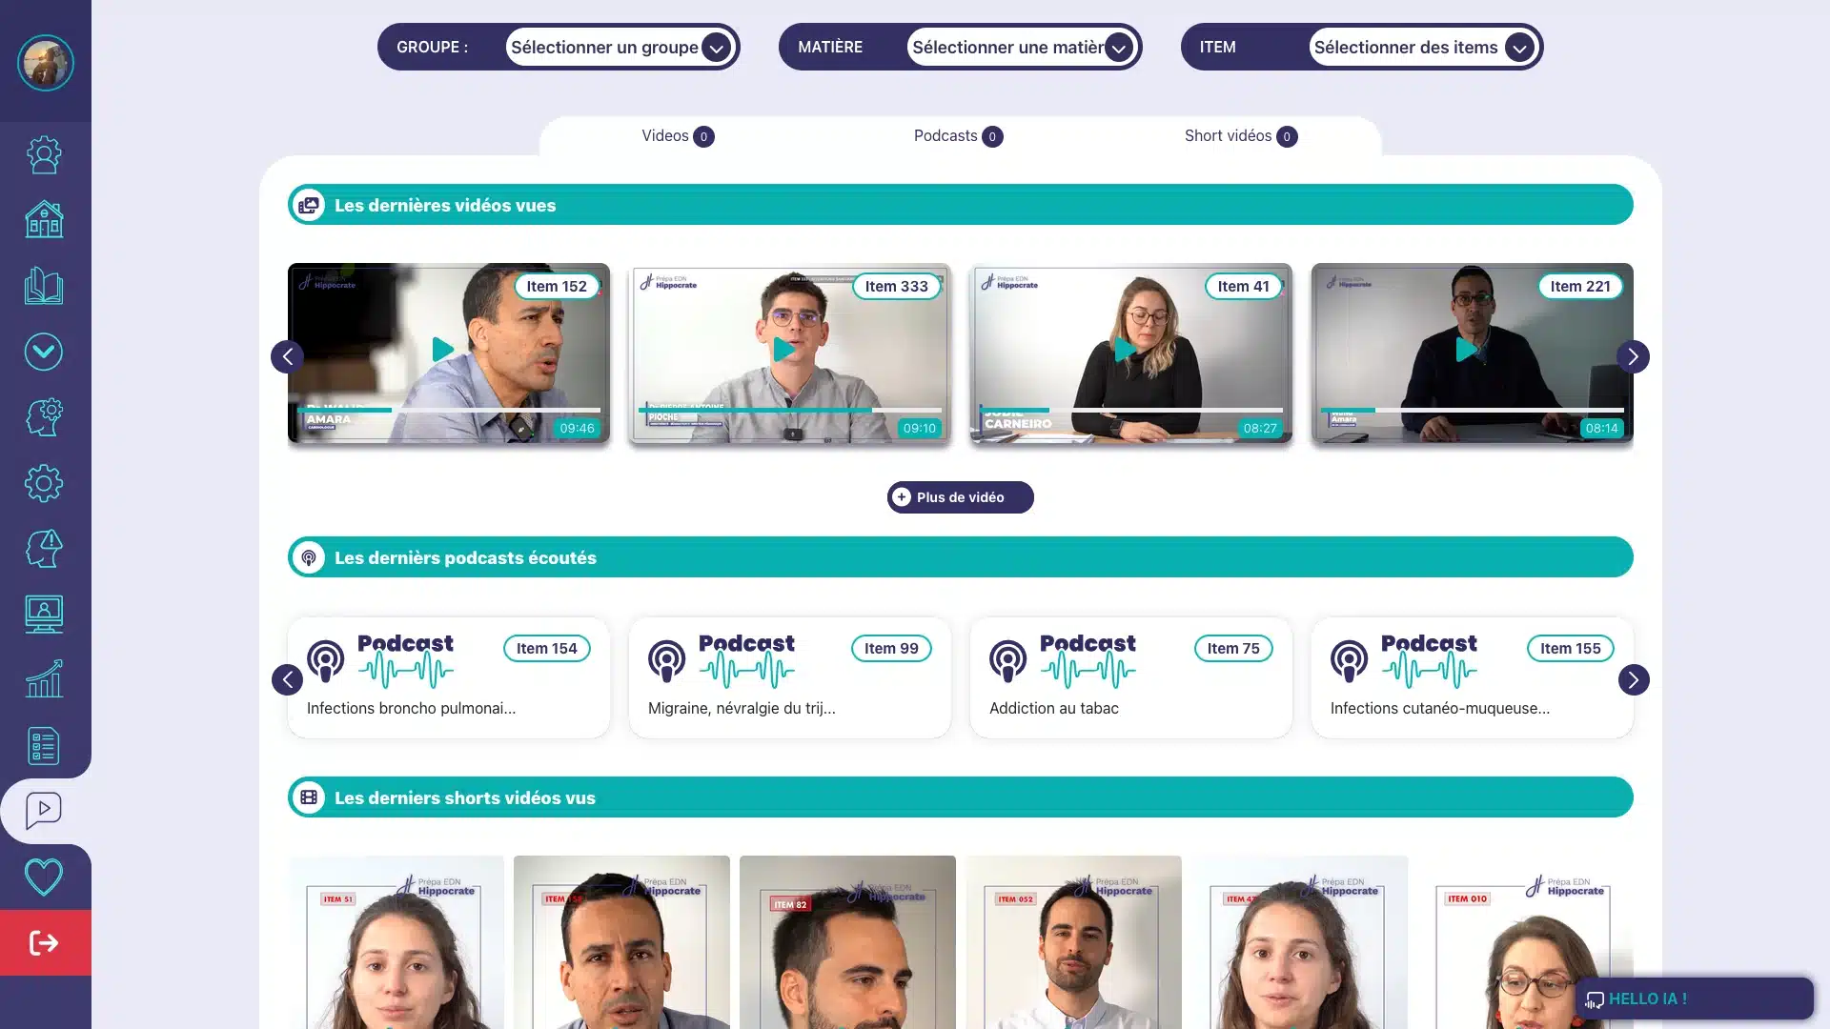The height and width of the screenshot is (1029, 1830).
Task: Open the computer monitor sidebar icon
Action: pos(44,615)
